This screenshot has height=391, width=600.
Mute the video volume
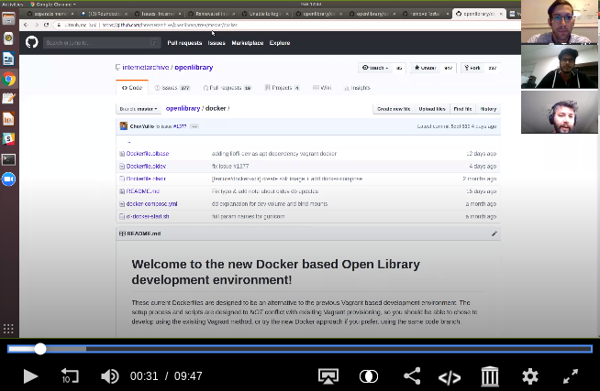[x=110, y=376]
